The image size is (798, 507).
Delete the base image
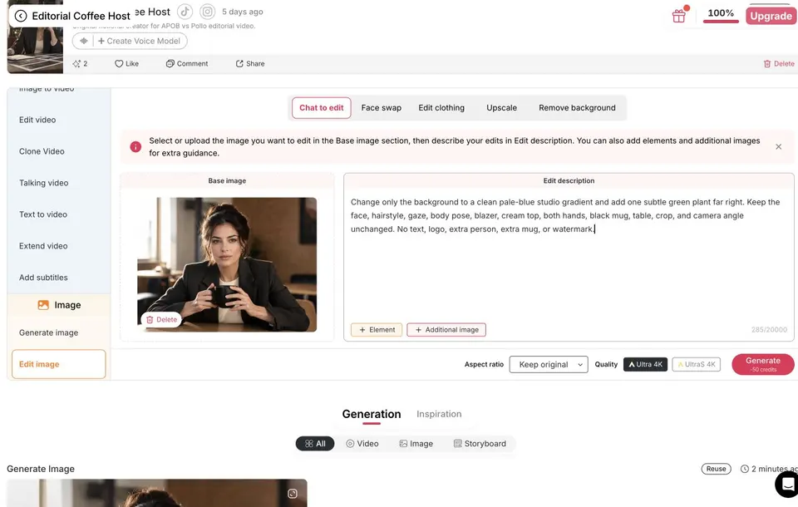point(161,320)
